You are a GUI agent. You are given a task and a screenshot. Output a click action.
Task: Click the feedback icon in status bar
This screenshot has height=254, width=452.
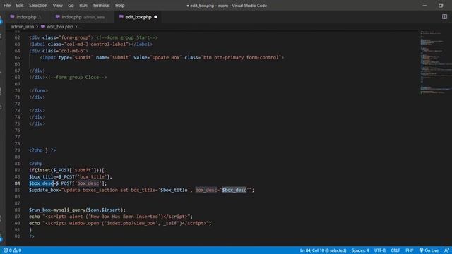pyautogui.click(x=446, y=250)
